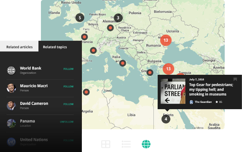Click the World Bank topic name
Image resolution: width=242 pixels, height=152 pixels.
[31, 68]
